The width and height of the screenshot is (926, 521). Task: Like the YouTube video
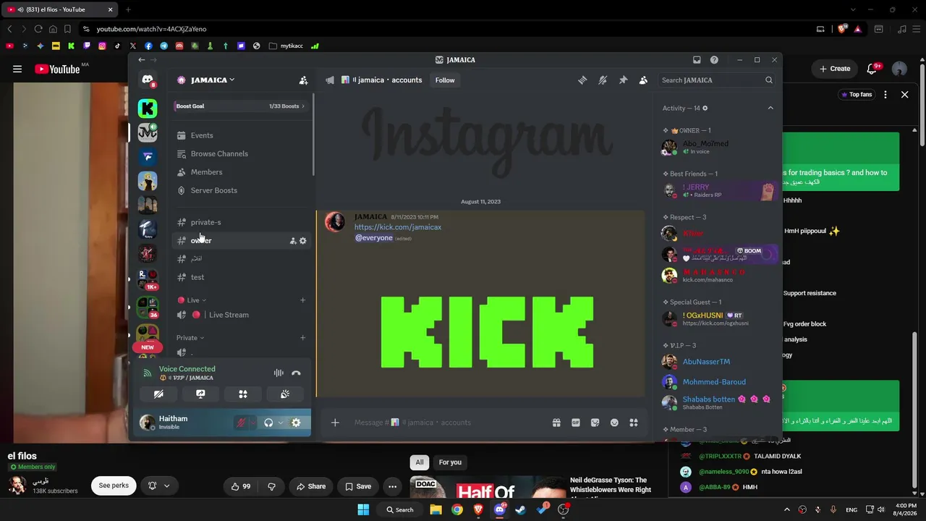pos(241,486)
